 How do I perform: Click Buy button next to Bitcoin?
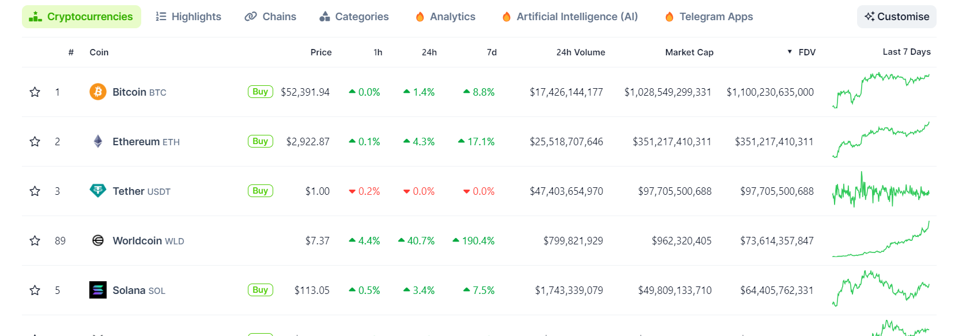[x=260, y=92]
